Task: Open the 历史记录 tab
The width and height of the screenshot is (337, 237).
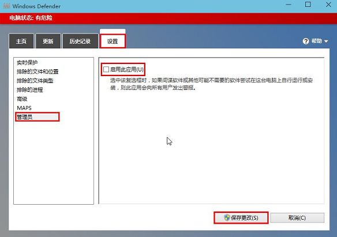Action: [80, 41]
